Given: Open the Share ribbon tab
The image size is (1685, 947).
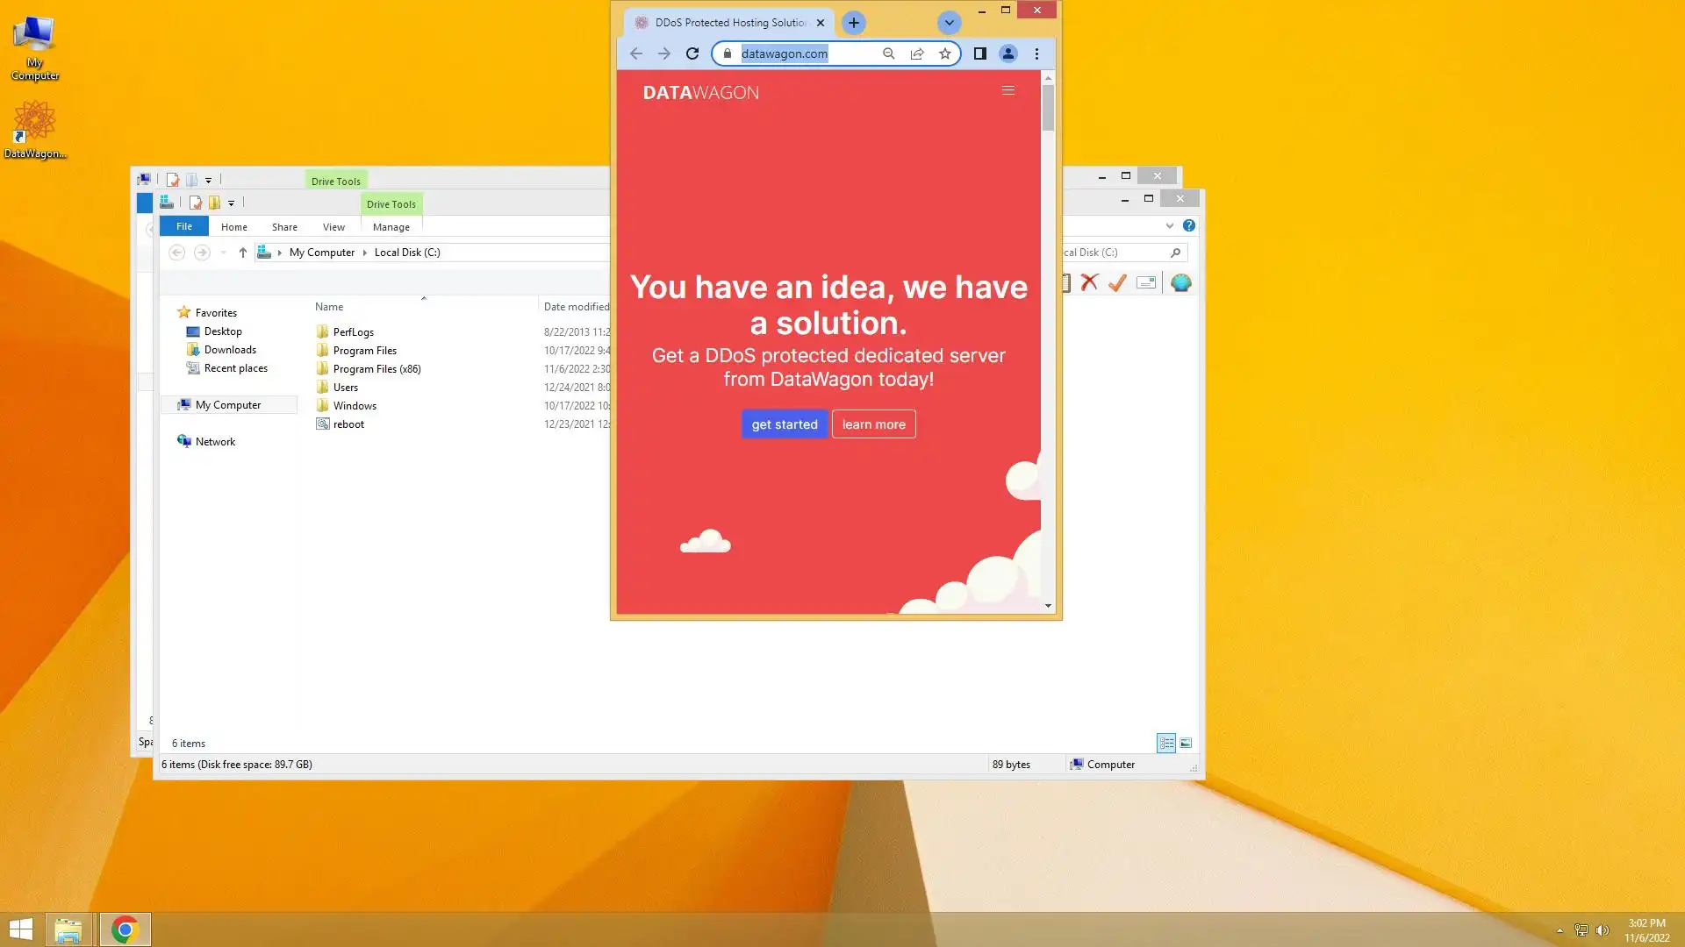Looking at the screenshot, I should [284, 227].
